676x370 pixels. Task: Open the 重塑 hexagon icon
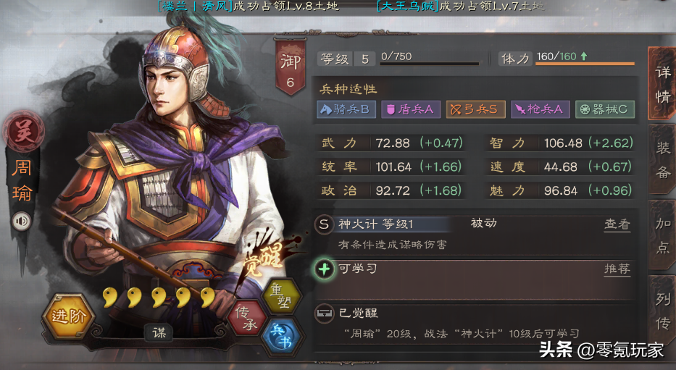(x=283, y=296)
